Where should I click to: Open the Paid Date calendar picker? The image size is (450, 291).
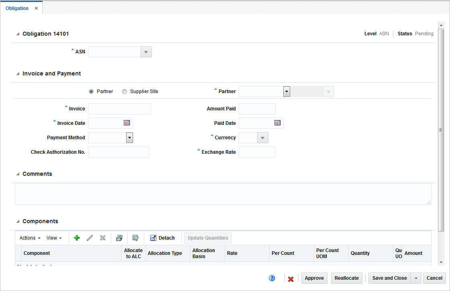coord(277,123)
